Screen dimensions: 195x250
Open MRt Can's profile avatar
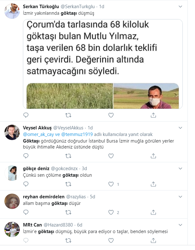[x=12, y=229]
